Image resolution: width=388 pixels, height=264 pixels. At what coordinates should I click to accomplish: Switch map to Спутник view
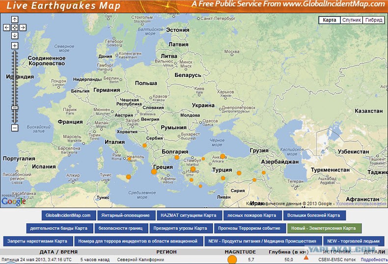(x=352, y=20)
